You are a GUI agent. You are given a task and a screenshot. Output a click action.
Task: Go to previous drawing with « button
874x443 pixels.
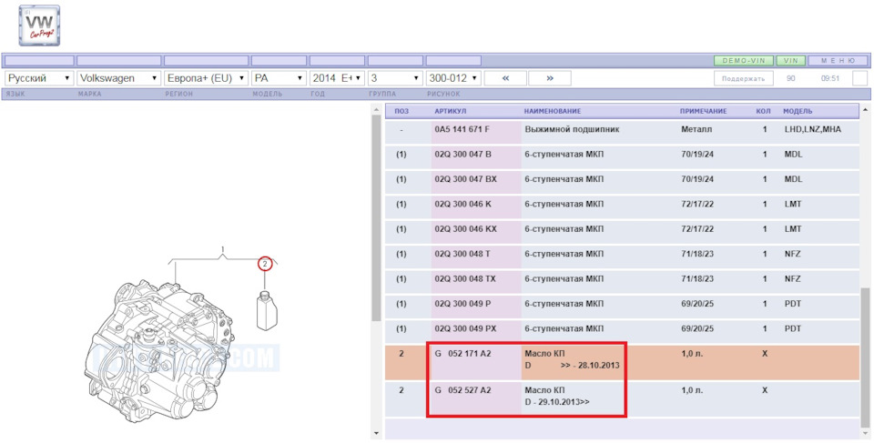coord(505,78)
